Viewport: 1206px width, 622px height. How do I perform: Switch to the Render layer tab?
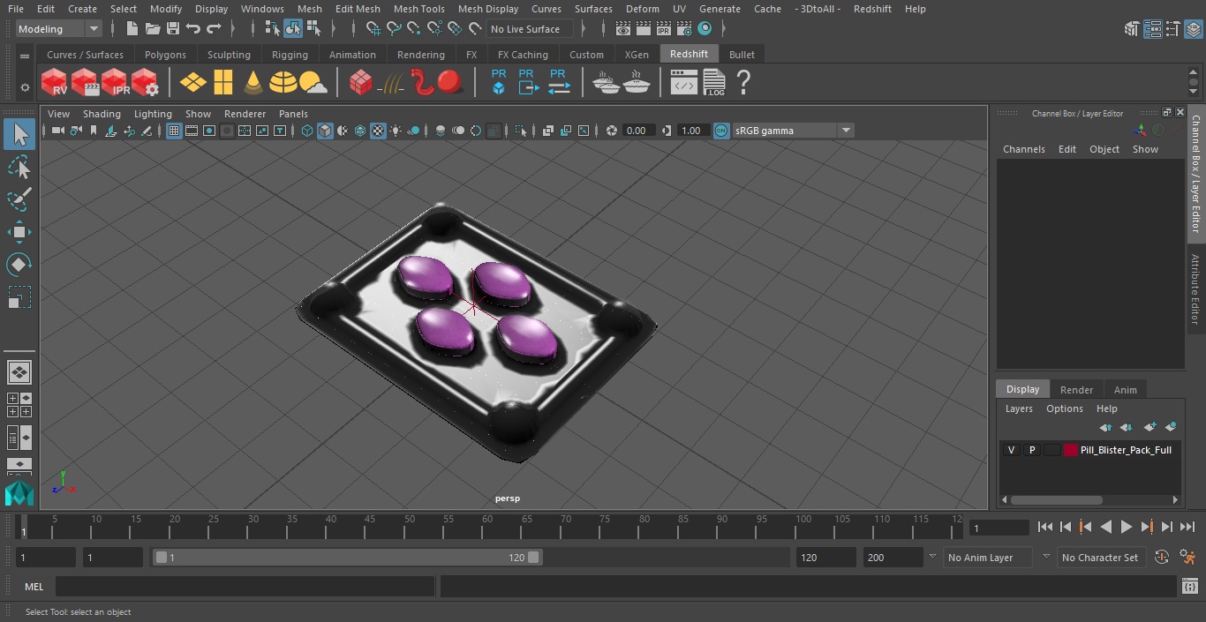(1076, 389)
